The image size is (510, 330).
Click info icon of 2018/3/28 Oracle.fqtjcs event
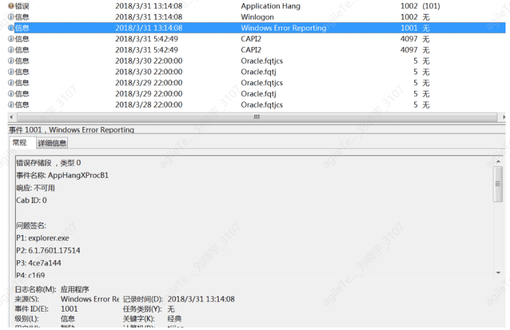point(11,105)
